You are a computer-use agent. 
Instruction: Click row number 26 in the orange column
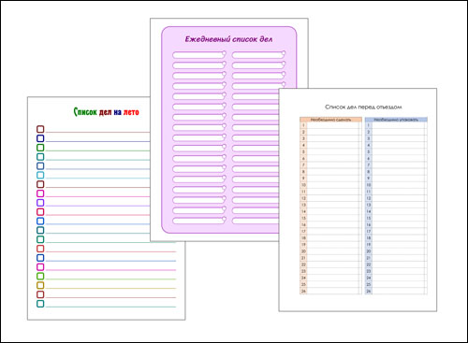[x=303, y=292]
